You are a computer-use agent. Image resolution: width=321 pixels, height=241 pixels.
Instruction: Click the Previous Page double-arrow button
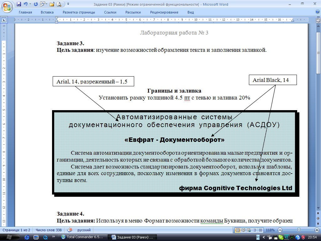coord(318,213)
